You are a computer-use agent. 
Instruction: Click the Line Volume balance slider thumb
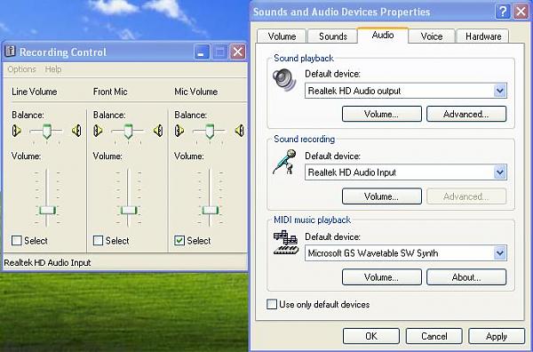click(x=46, y=132)
